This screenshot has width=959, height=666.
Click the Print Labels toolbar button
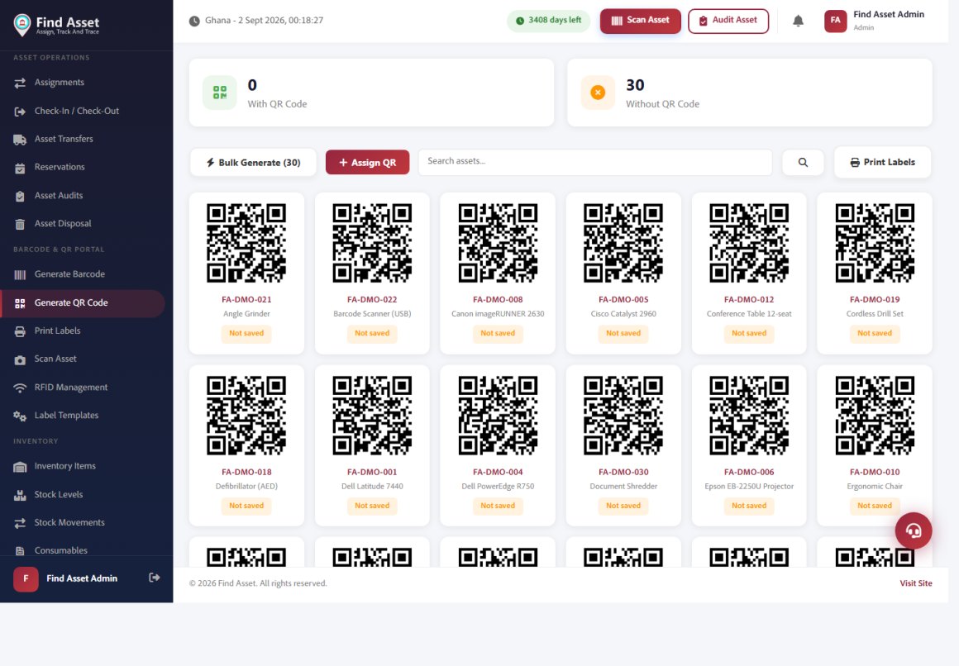tap(883, 163)
